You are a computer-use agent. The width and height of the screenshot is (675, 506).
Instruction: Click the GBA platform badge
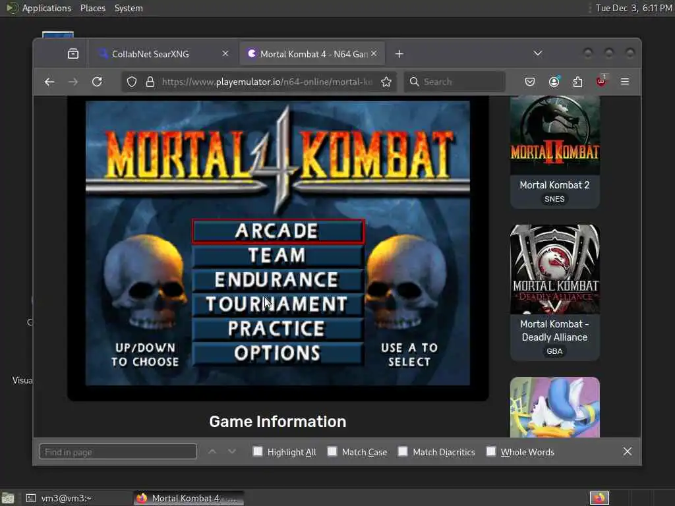coord(554,351)
